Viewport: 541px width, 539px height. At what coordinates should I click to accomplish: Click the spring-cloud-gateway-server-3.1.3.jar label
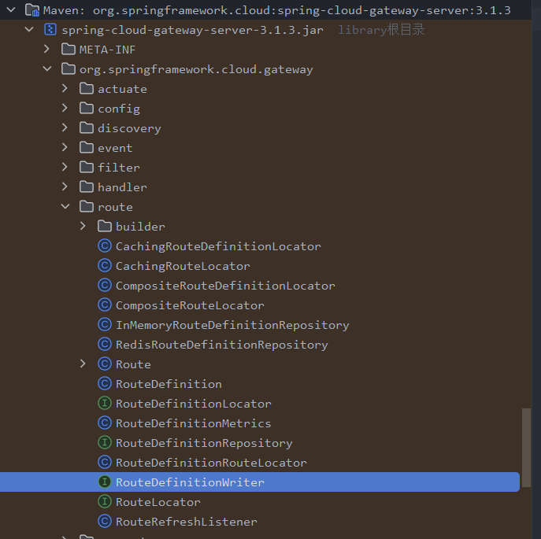[192, 30]
